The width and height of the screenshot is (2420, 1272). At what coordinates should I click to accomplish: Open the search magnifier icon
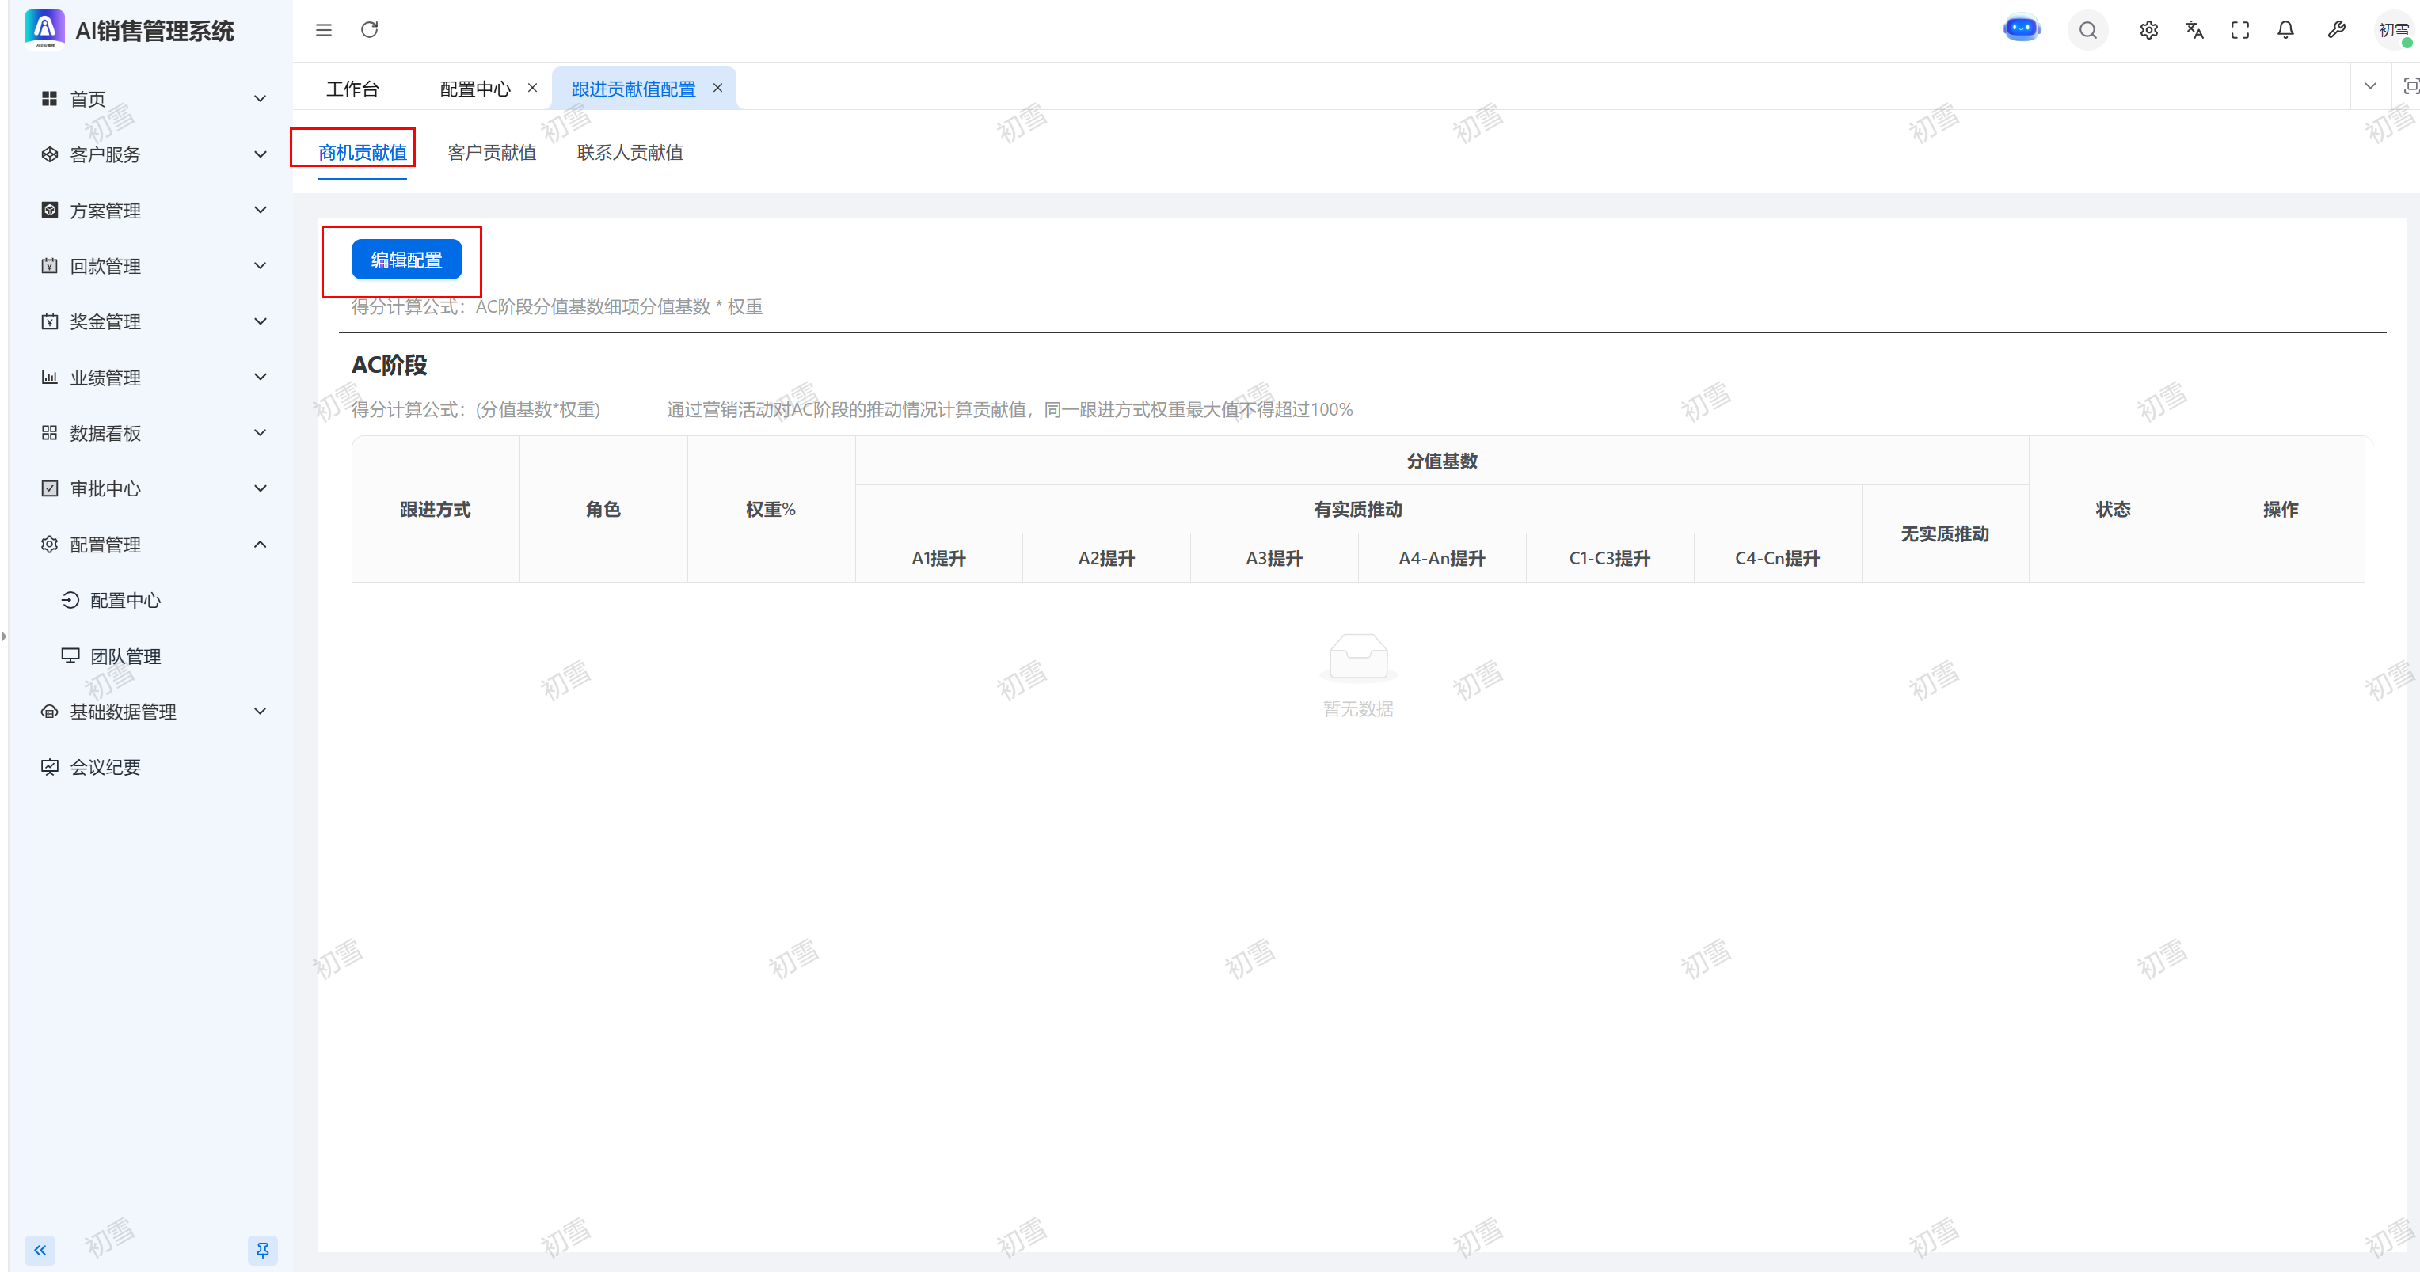click(x=2087, y=30)
